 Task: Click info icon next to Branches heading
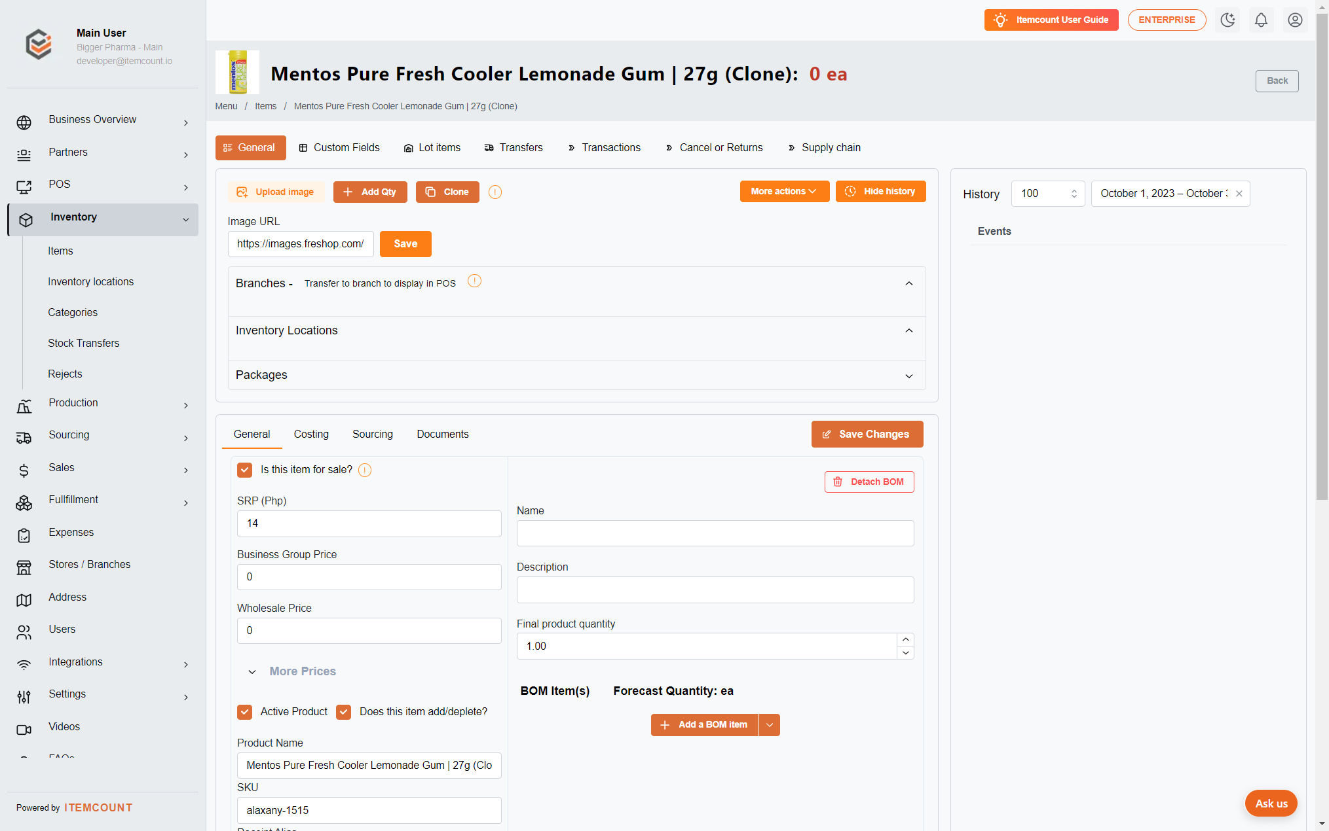(474, 281)
